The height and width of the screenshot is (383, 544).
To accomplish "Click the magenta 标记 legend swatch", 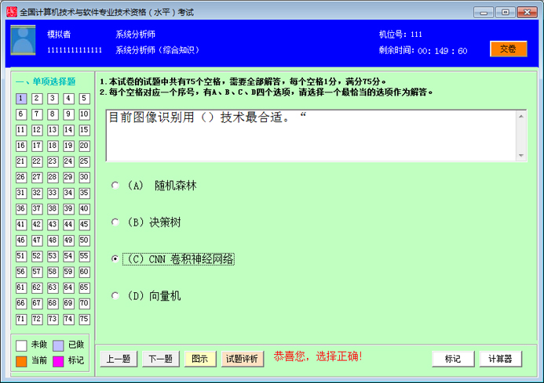I will 58,361.
